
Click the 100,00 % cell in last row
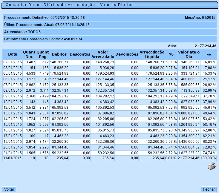[x=209, y=158]
